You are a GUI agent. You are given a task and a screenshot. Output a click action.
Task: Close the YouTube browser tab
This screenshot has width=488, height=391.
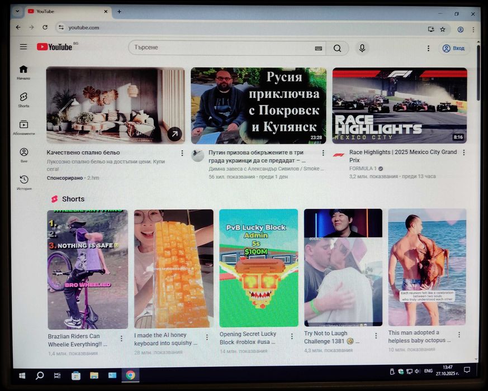coord(106,12)
